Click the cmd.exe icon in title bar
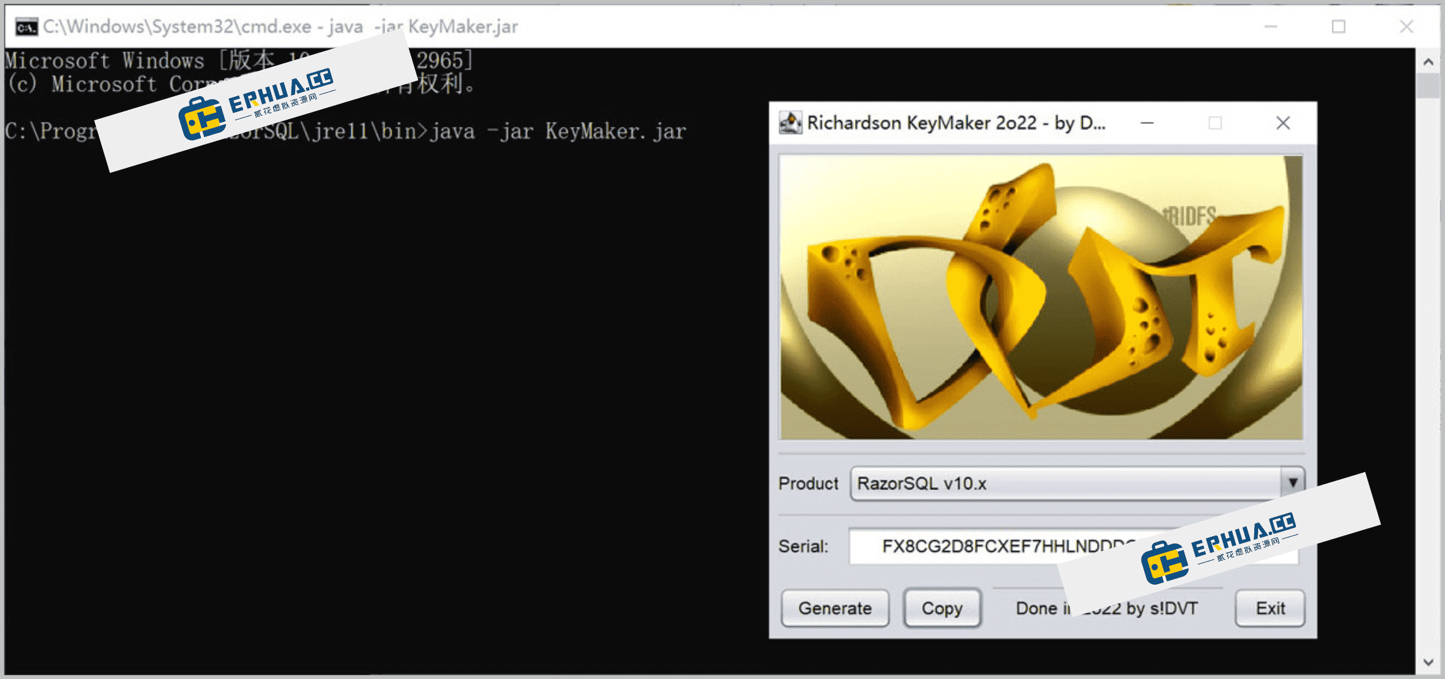The image size is (1445, 679). point(26,27)
